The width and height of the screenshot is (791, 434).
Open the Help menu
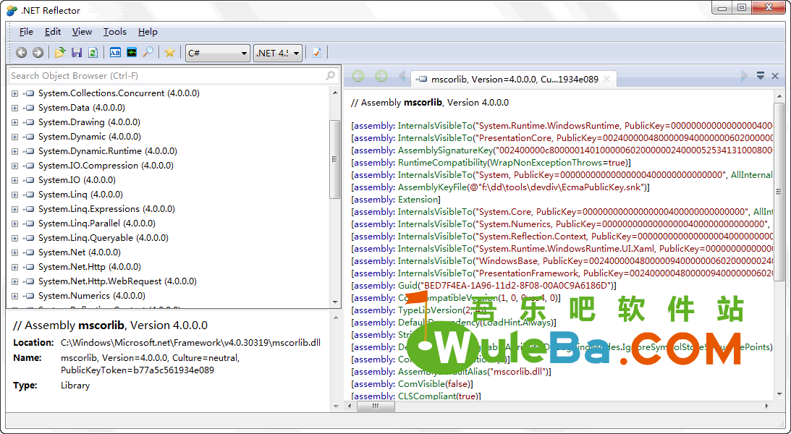[x=148, y=32]
